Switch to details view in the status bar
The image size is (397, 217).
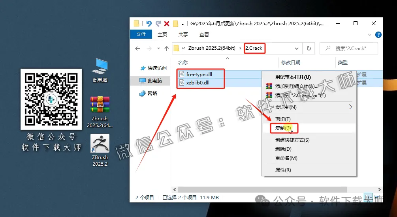[368, 197]
